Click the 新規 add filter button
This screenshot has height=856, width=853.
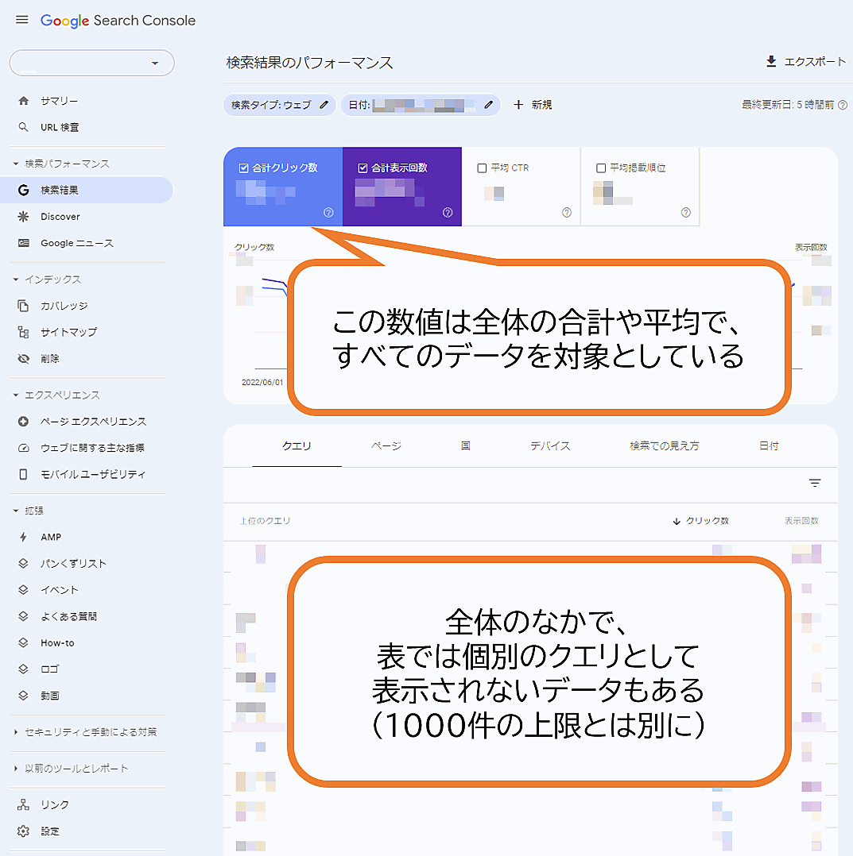(x=533, y=105)
